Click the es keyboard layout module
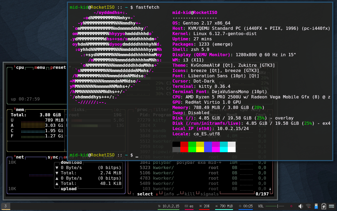Image resolution: width=337 pixels, height=211 pixels. click(x=189, y=206)
